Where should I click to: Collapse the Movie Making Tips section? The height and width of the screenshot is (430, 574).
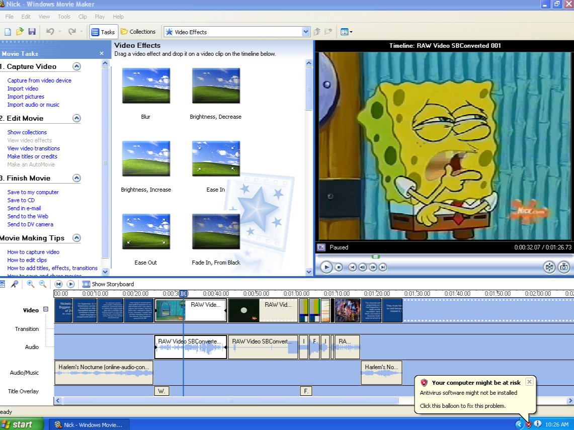coord(76,238)
